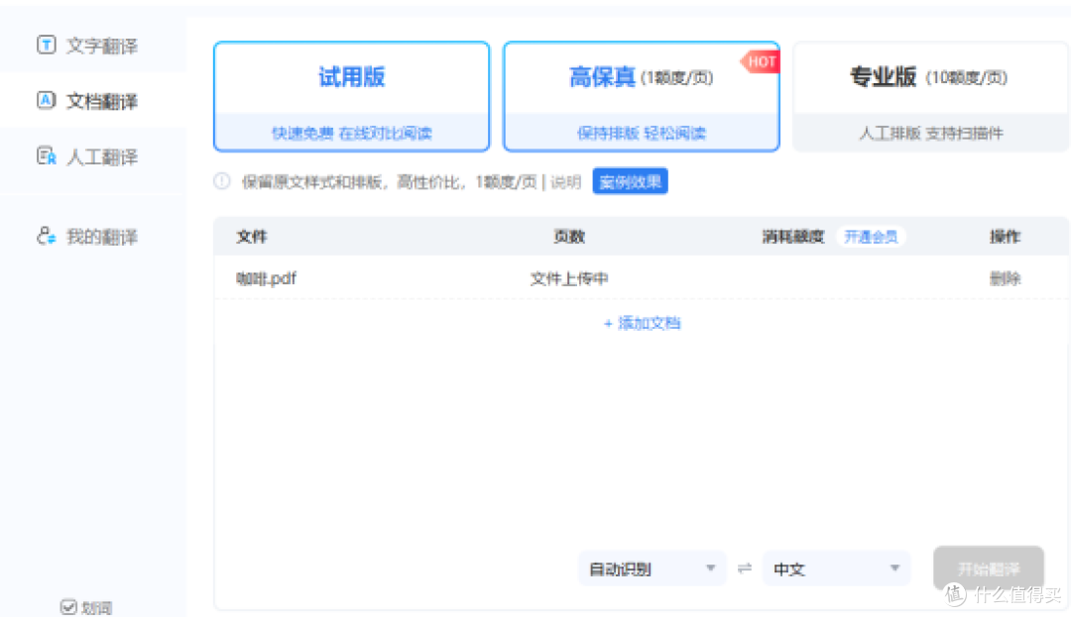Click 人工排版 支持扫描件 subtitle
1071x617 pixels.
coord(930,133)
